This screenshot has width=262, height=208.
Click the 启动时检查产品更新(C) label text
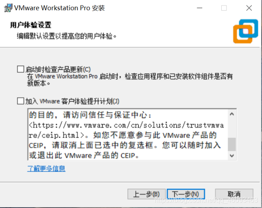tap(58, 69)
